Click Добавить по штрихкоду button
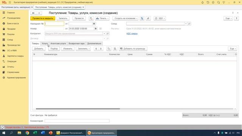 [x=133, y=49]
